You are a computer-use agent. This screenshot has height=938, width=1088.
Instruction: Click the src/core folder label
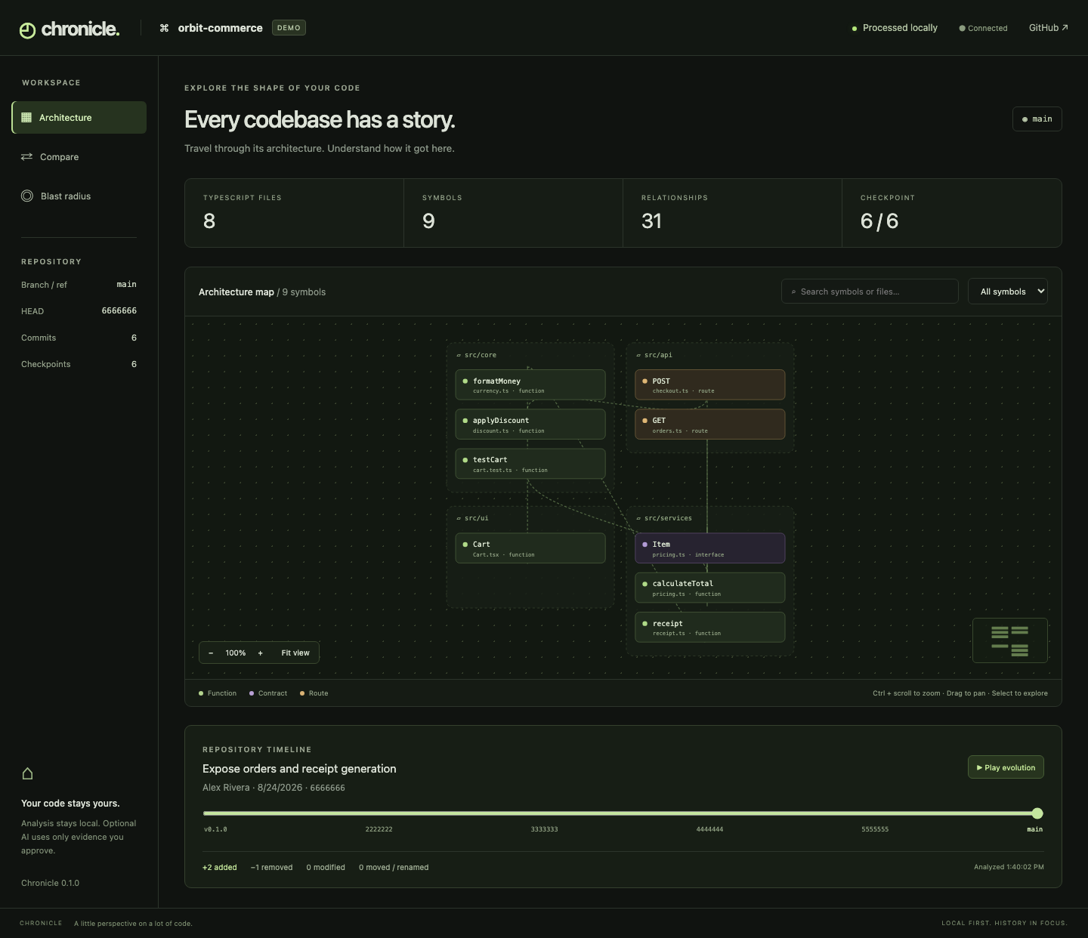point(477,355)
